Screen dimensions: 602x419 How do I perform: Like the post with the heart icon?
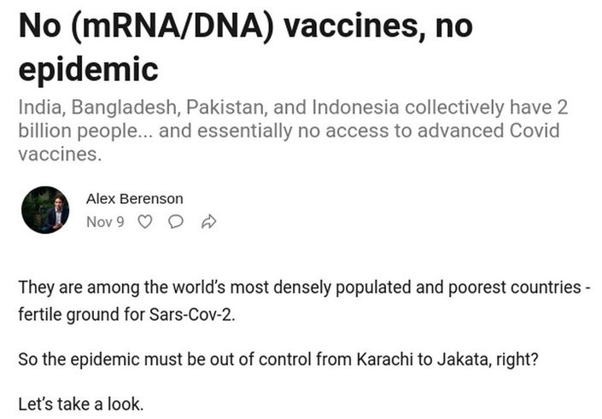coord(145,222)
